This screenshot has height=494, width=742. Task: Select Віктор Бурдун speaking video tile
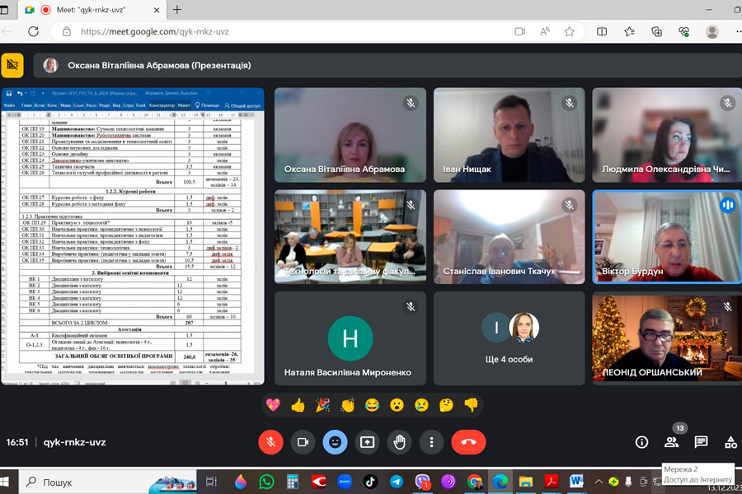click(667, 237)
